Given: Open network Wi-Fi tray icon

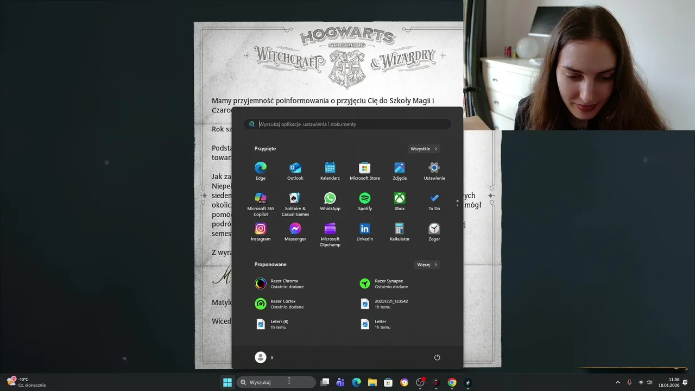Looking at the screenshot, I should [x=641, y=382].
